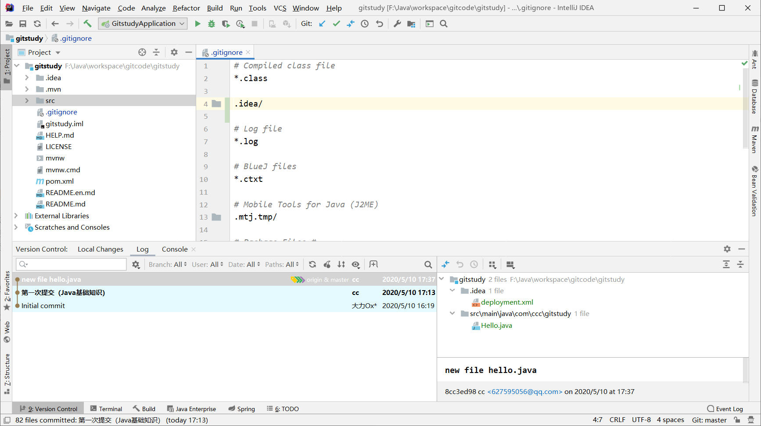761x426 pixels.
Task: Toggle the Database side panel
Action: tap(754, 96)
